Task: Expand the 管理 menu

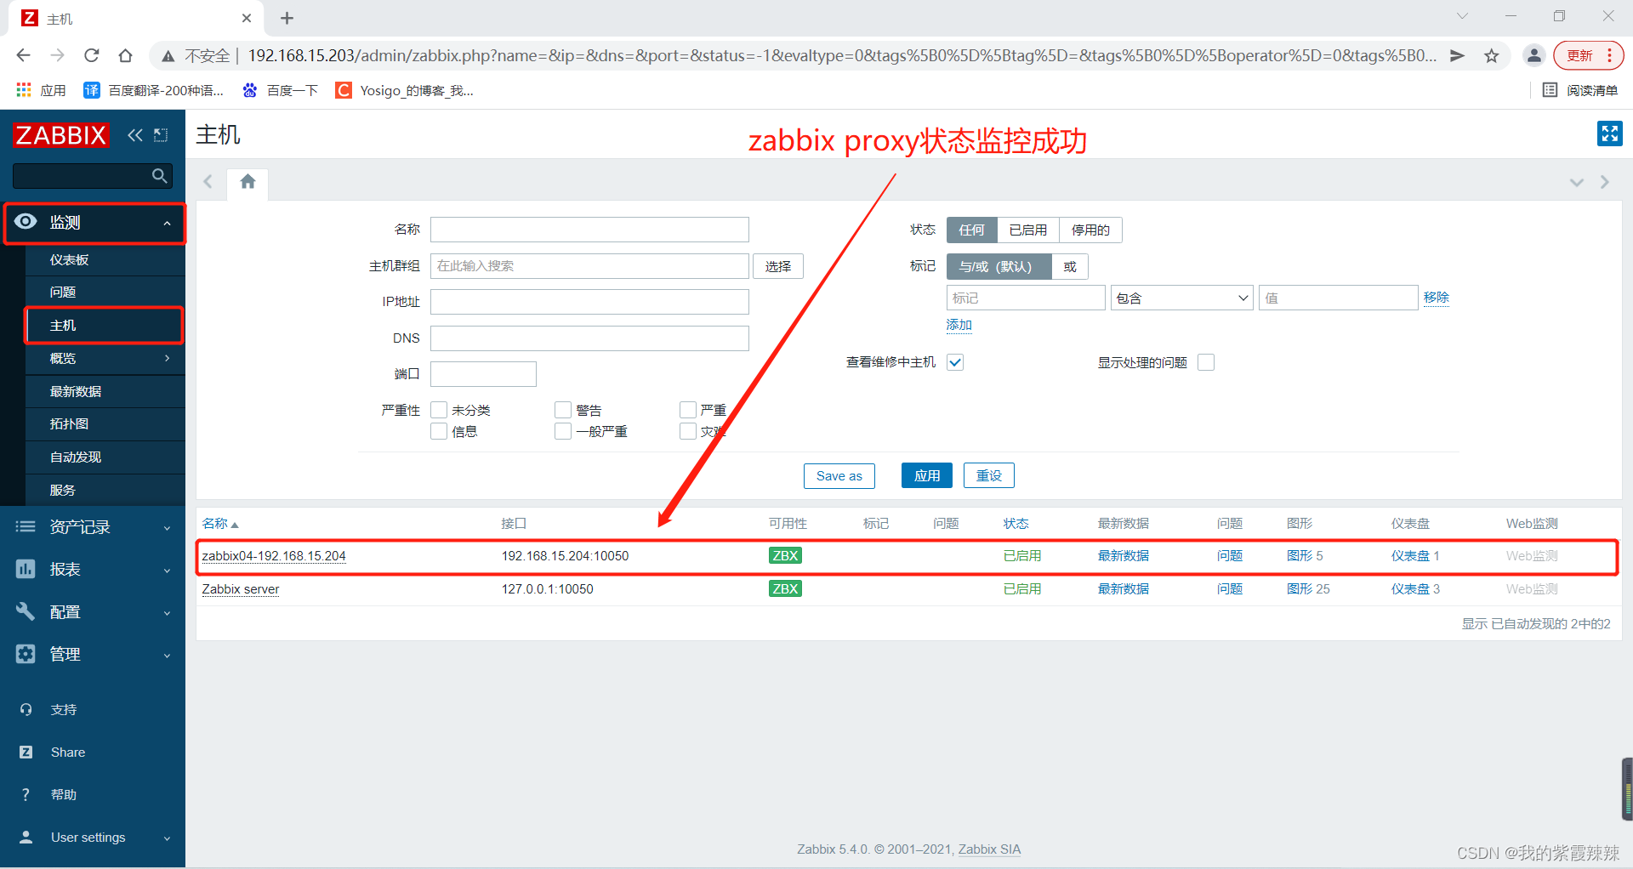Action: pos(93,655)
